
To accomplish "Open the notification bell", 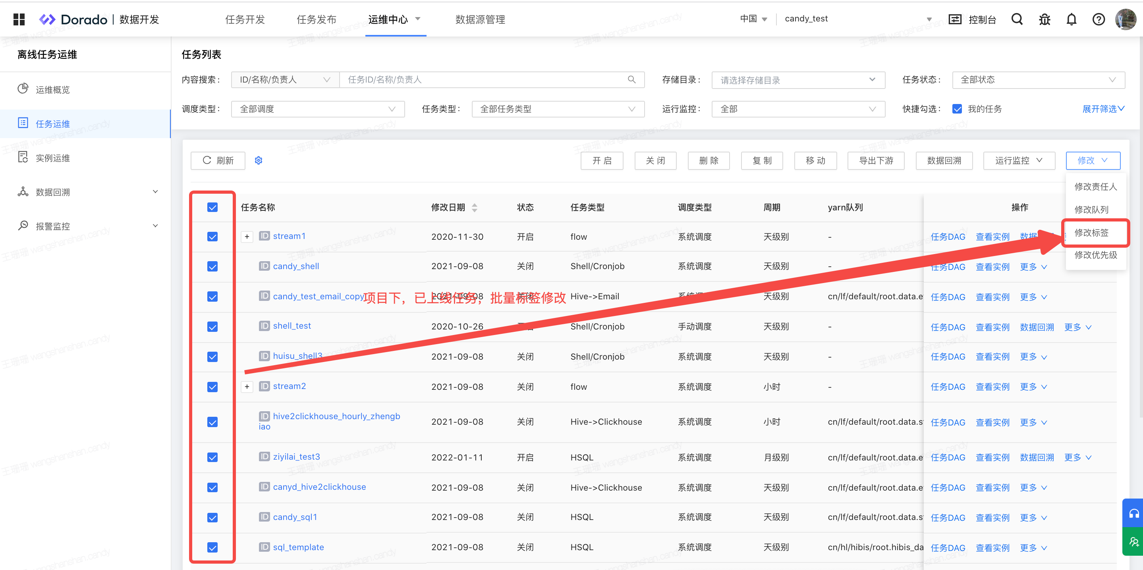I will pos(1071,19).
